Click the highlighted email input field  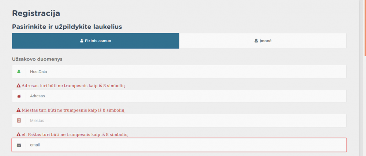pos(183,145)
